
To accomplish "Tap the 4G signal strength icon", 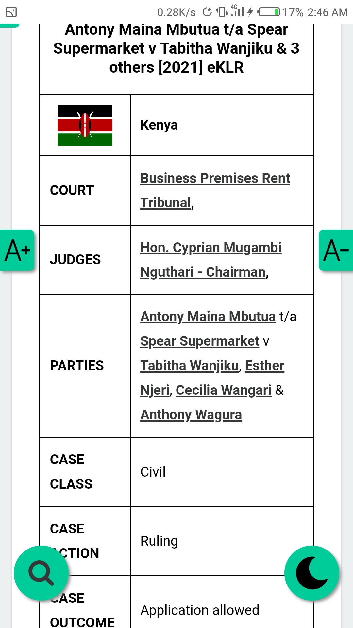I will pyautogui.click(x=237, y=11).
